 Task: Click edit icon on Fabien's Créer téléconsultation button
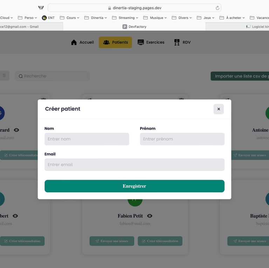[x=144, y=241]
